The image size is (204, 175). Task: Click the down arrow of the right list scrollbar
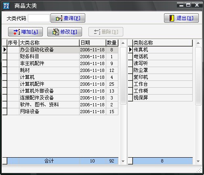coord(198,161)
